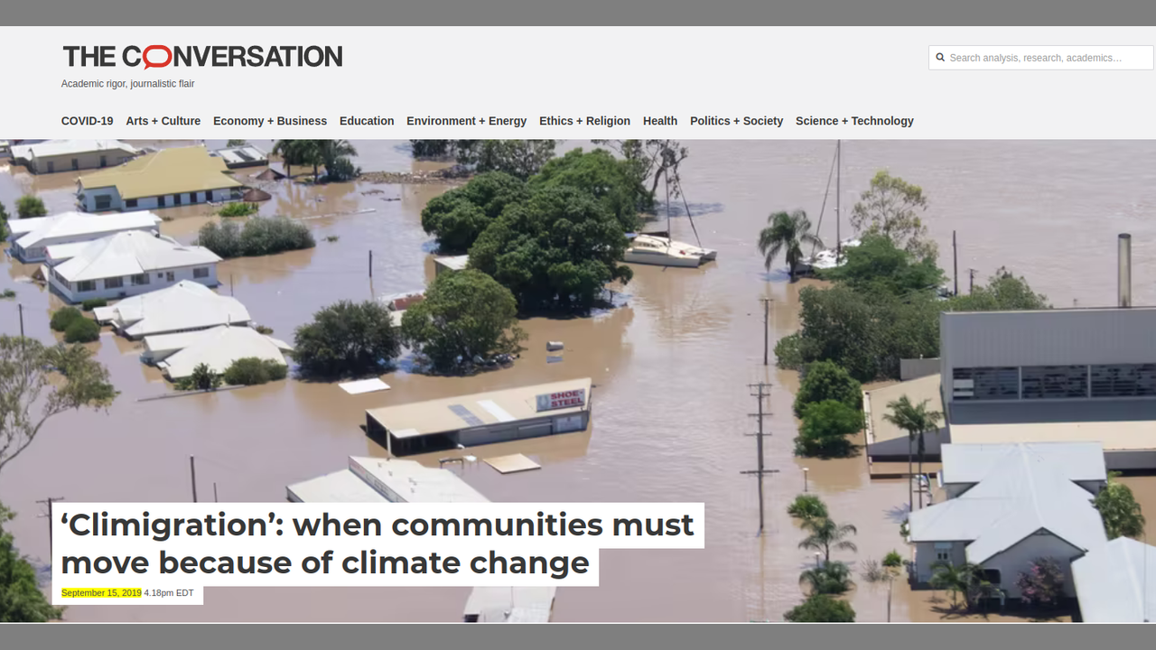1156x650 pixels.
Task: Click the highlighted September 15, 2019 date
Action: tap(101, 593)
